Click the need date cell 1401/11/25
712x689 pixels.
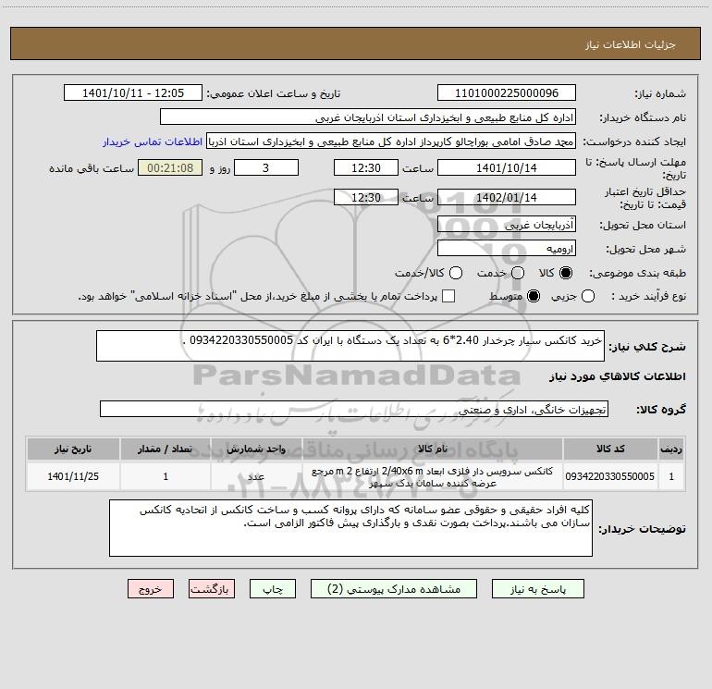[73, 476]
